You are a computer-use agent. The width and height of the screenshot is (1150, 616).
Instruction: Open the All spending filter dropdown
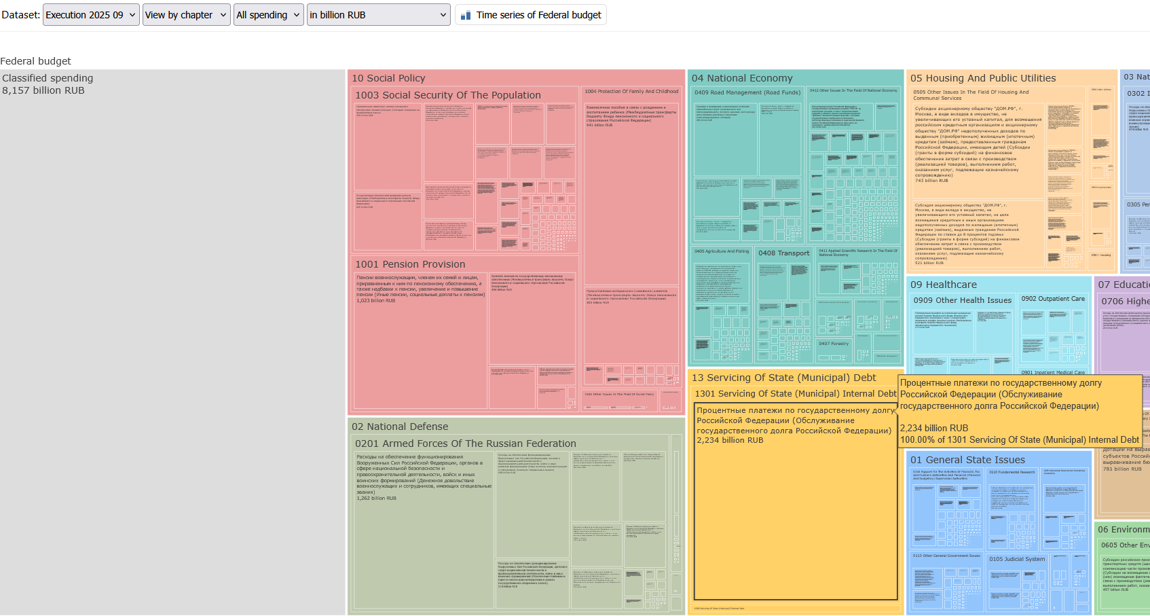click(x=268, y=15)
